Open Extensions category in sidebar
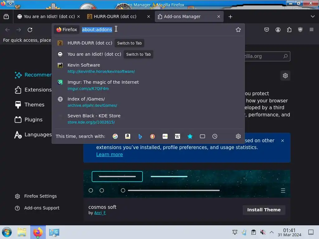The image size is (319, 239). 33,90
